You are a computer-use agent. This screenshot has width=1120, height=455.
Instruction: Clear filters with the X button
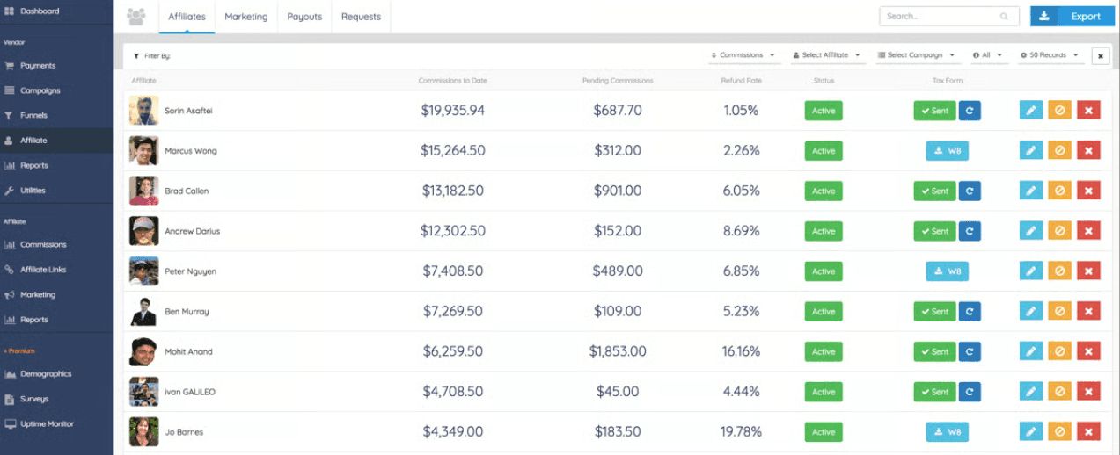tap(1100, 55)
